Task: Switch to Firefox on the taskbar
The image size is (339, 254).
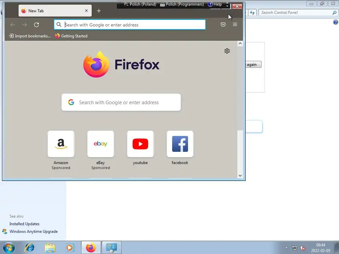Action: point(91,247)
